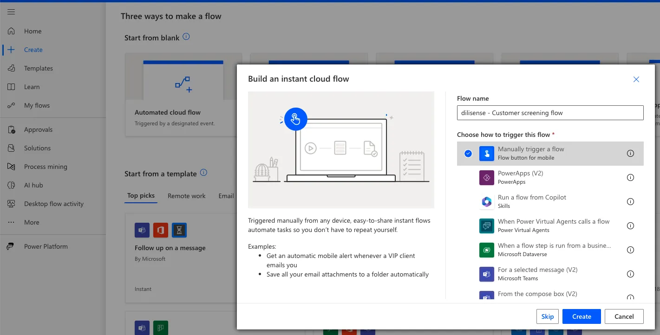The width and height of the screenshot is (660, 335).
Task: Open Templates in the sidebar
Action: (x=38, y=68)
